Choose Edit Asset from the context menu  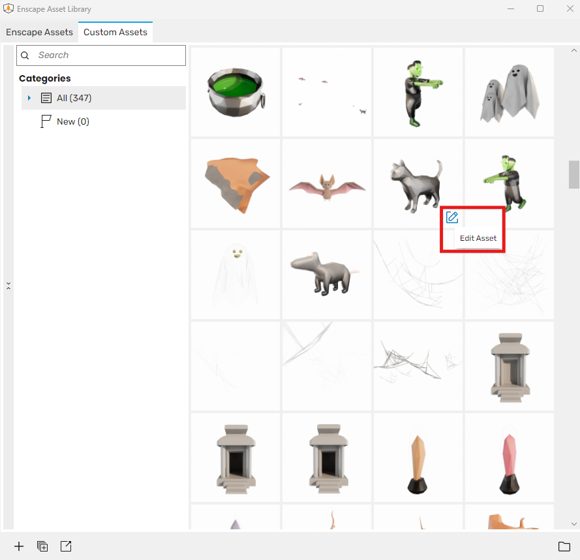[x=478, y=238]
